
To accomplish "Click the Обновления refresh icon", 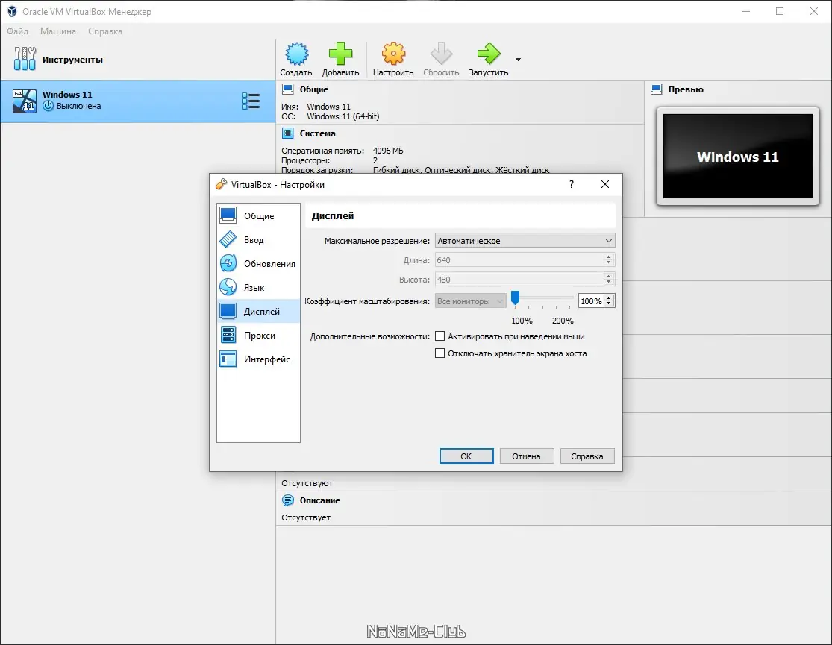I will [228, 264].
